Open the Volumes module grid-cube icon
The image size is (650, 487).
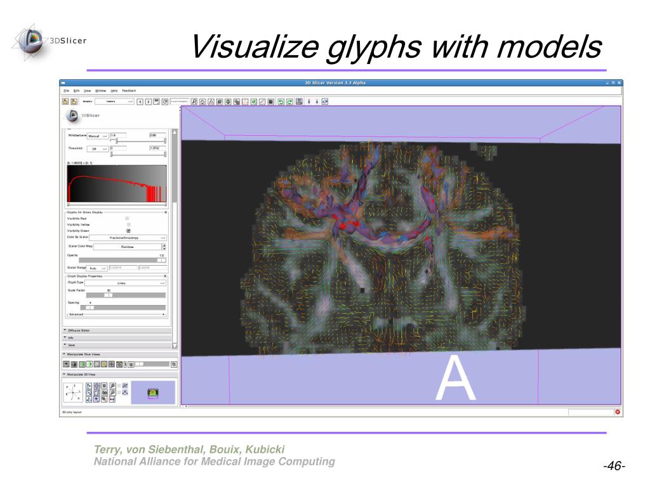(x=219, y=101)
